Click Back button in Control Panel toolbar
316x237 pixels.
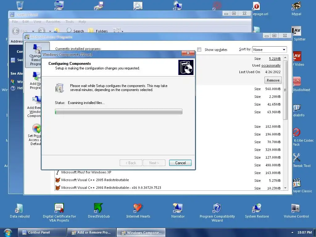[x=20, y=31]
